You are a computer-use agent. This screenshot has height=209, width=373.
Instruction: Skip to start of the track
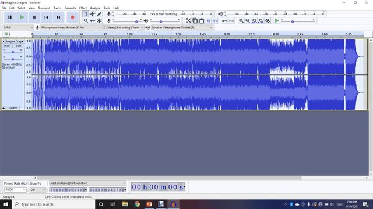(x=46, y=17)
